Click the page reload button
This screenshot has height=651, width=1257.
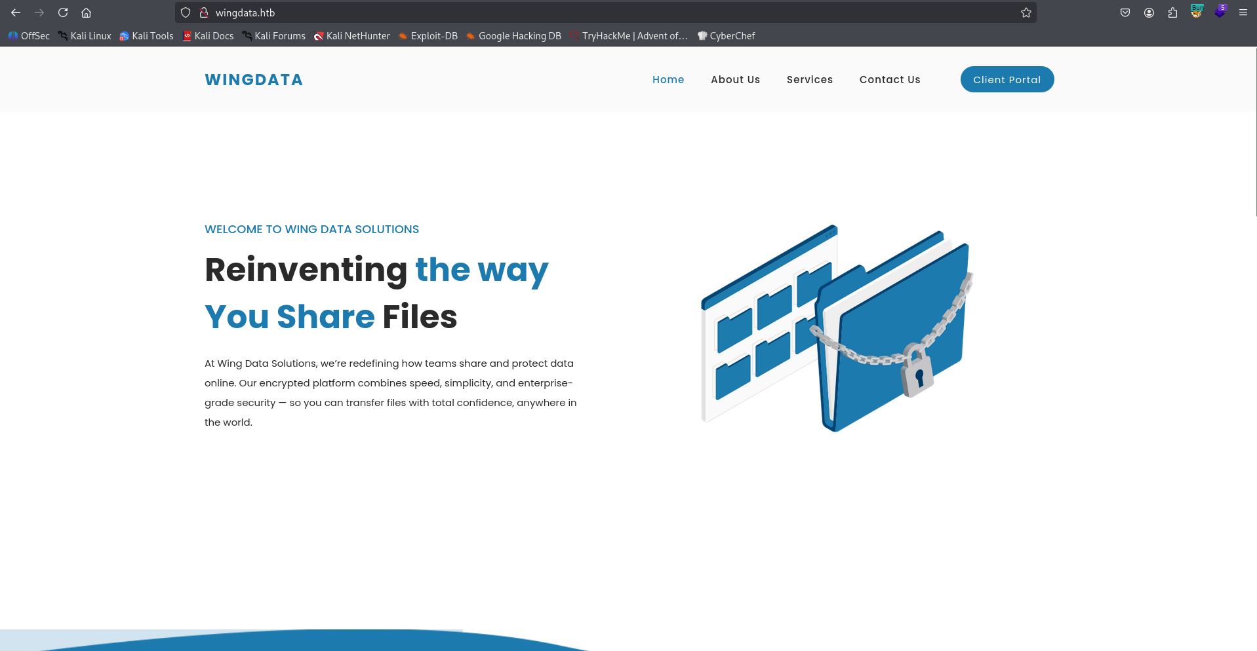pyautogui.click(x=63, y=12)
